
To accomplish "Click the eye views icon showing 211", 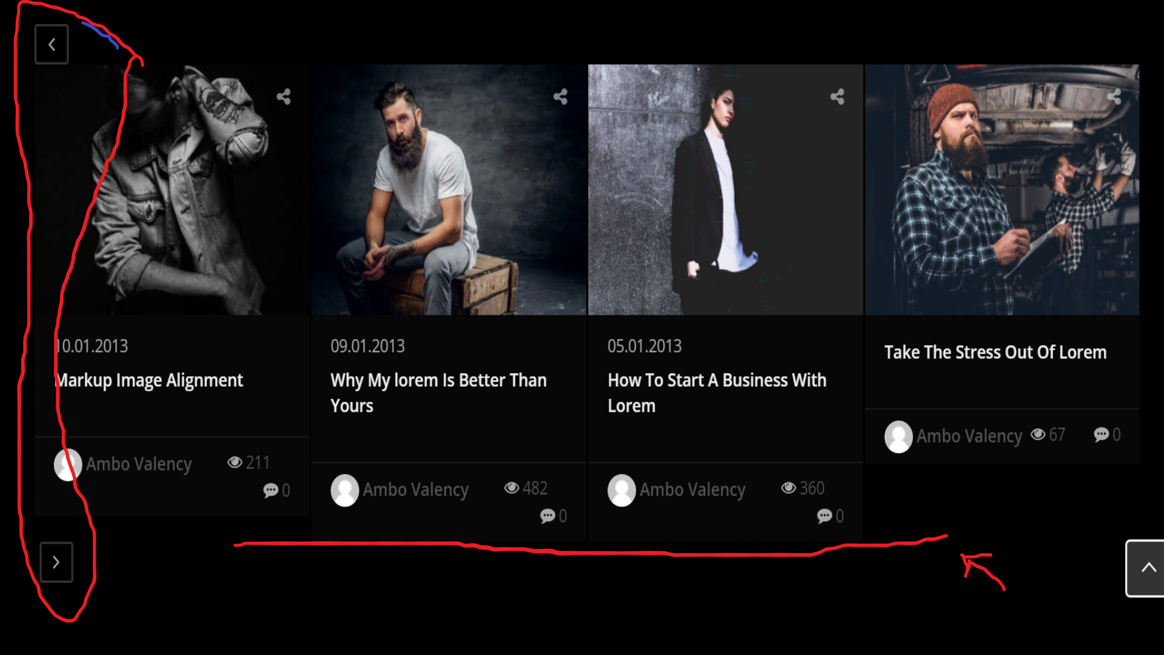I will (x=235, y=463).
